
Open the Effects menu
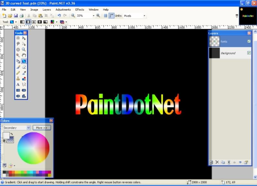click(x=80, y=9)
